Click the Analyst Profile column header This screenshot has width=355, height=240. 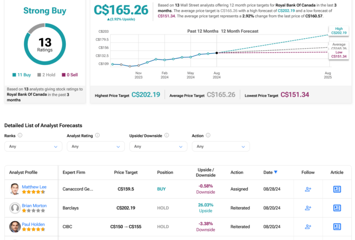(23, 172)
